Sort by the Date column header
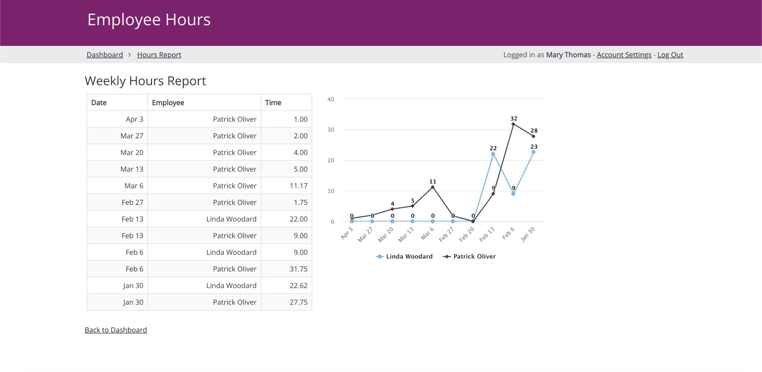This screenshot has height=372, width=762. coord(99,102)
